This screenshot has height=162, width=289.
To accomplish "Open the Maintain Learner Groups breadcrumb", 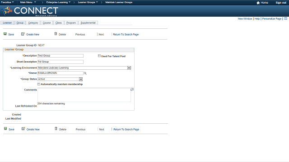I will pos(119,2).
